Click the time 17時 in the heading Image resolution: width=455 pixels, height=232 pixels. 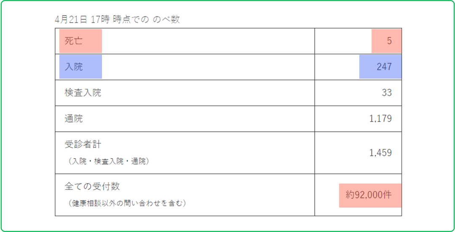coord(100,19)
